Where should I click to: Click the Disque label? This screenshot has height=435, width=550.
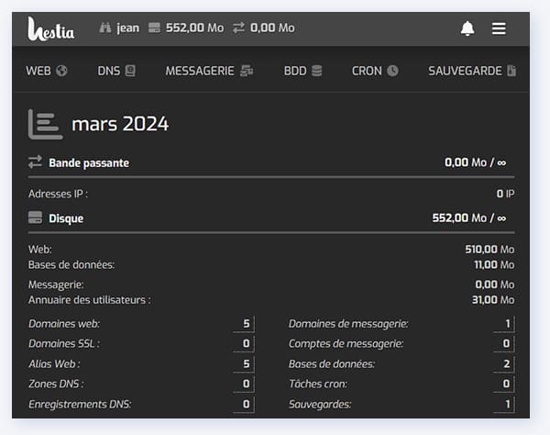click(x=66, y=218)
